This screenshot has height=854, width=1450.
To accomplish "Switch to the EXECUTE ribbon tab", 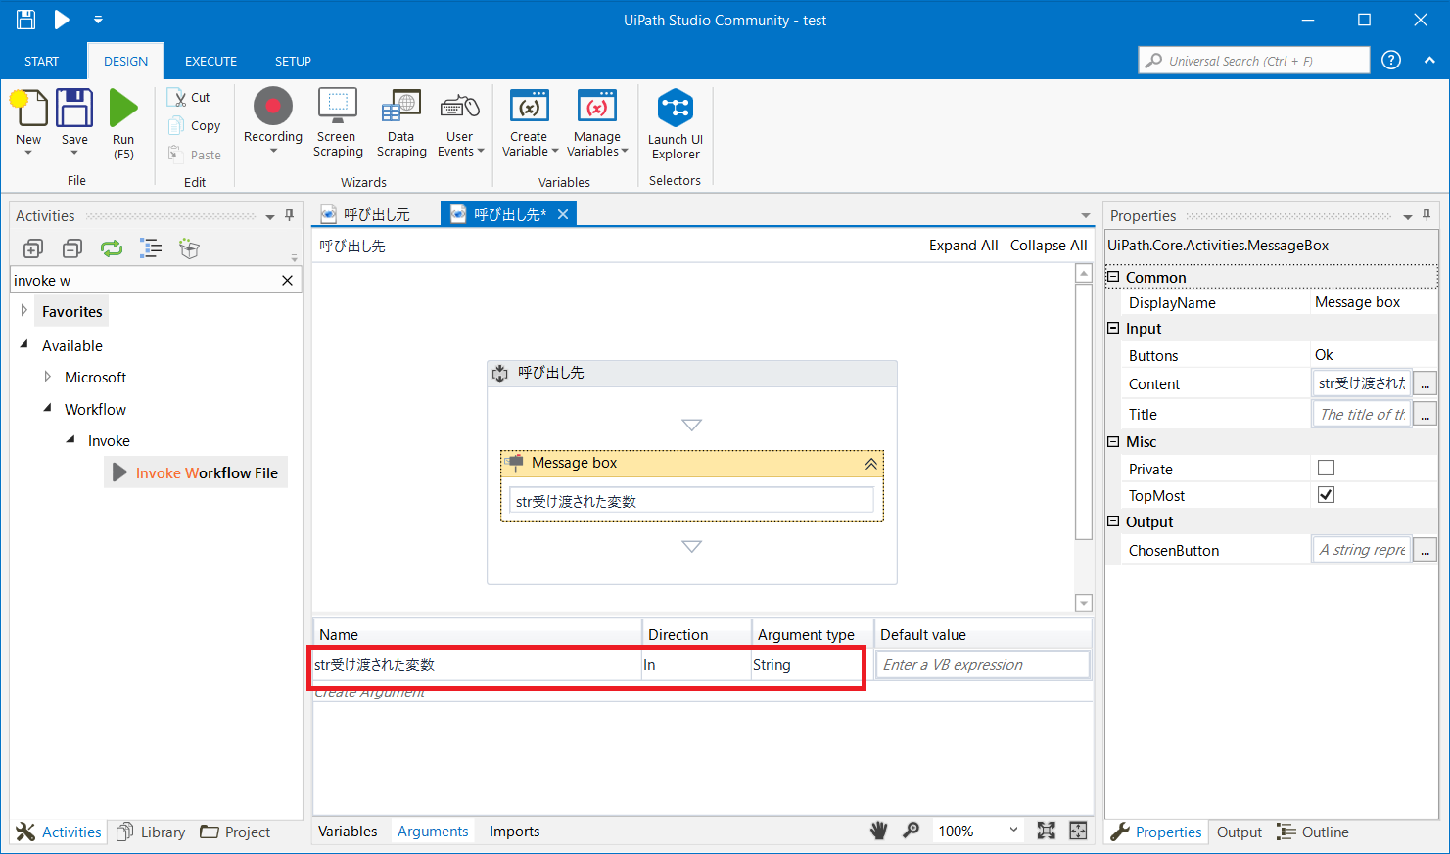I will tap(210, 61).
